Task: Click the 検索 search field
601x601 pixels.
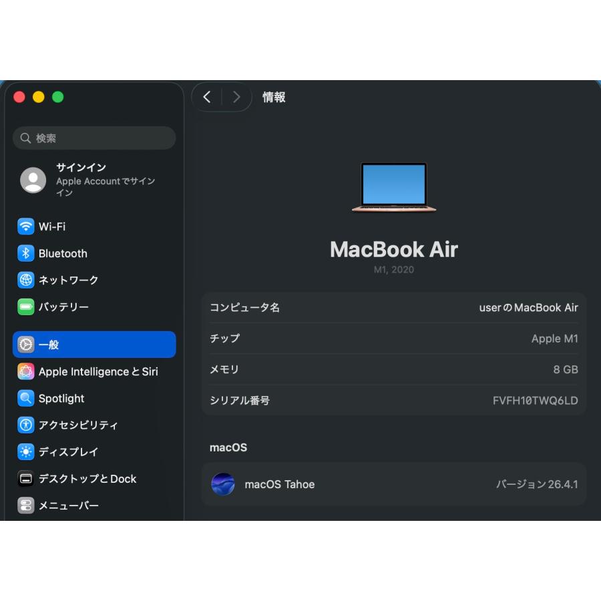Action: [94, 138]
